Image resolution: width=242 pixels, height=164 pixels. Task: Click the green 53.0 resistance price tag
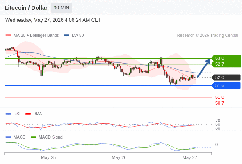226,58
